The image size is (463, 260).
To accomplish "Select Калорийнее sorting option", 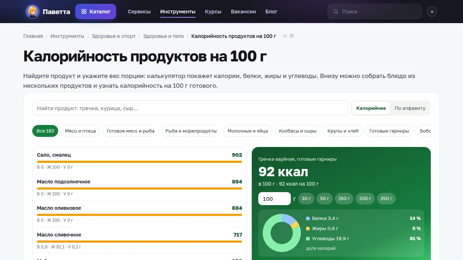I will tap(371, 108).
